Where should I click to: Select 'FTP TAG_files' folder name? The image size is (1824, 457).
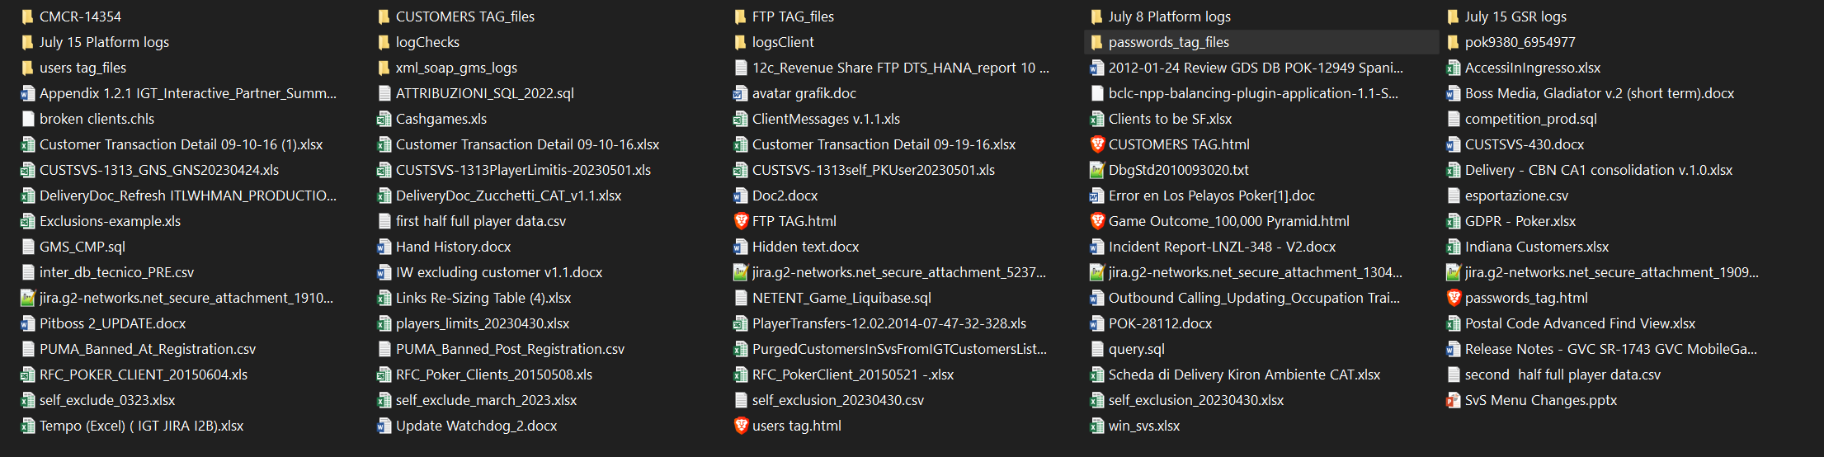pyautogui.click(x=793, y=16)
